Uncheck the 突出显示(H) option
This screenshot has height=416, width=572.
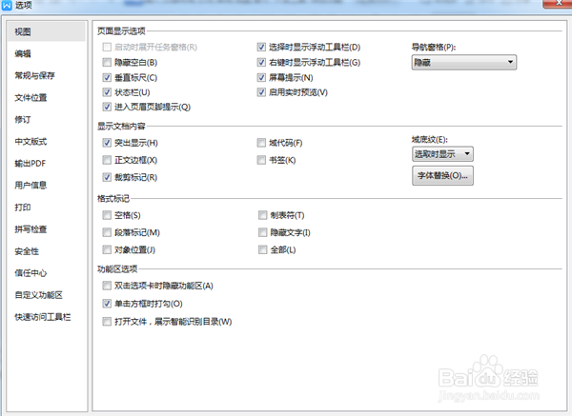tap(107, 143)
